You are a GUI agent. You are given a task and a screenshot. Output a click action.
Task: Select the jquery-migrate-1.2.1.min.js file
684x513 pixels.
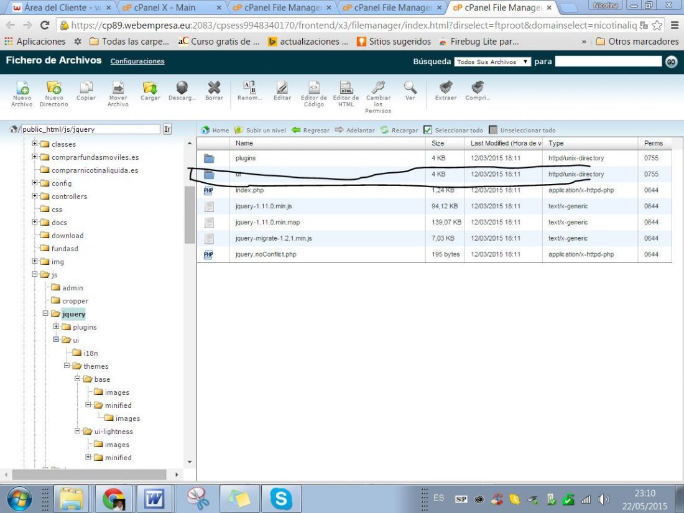pyautogui.click(x=434, y=238)
